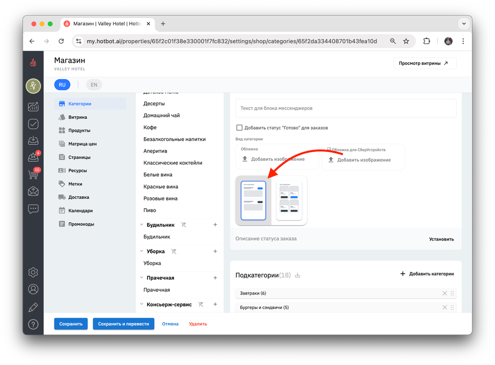Click the crossed cart icon beside Уборка

click(174, 251)
